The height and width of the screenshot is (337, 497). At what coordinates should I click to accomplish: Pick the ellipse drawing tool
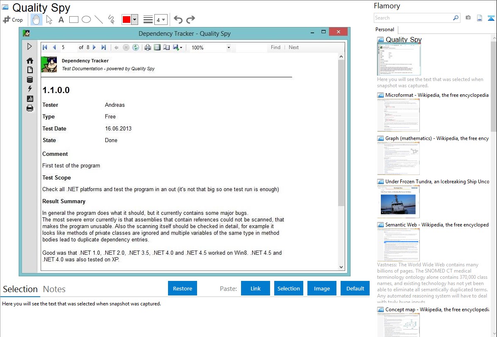coord(86,20)
